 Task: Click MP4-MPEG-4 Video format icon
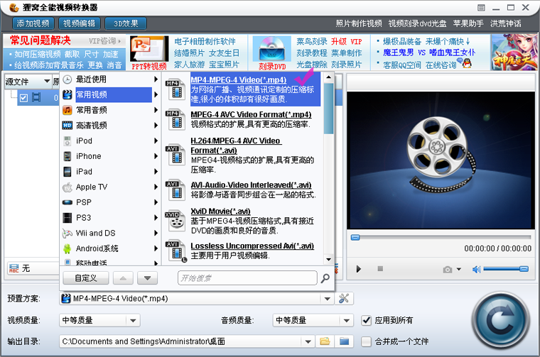click(176, 89)
